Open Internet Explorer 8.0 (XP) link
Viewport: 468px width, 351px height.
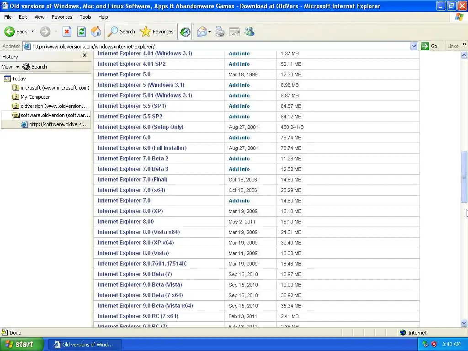pyautogui.click(x=130, y=211)
